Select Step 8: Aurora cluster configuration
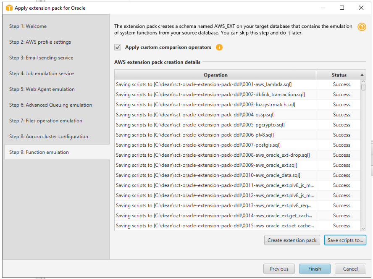Viewport: 373px width, 279px height. point(49,137)
